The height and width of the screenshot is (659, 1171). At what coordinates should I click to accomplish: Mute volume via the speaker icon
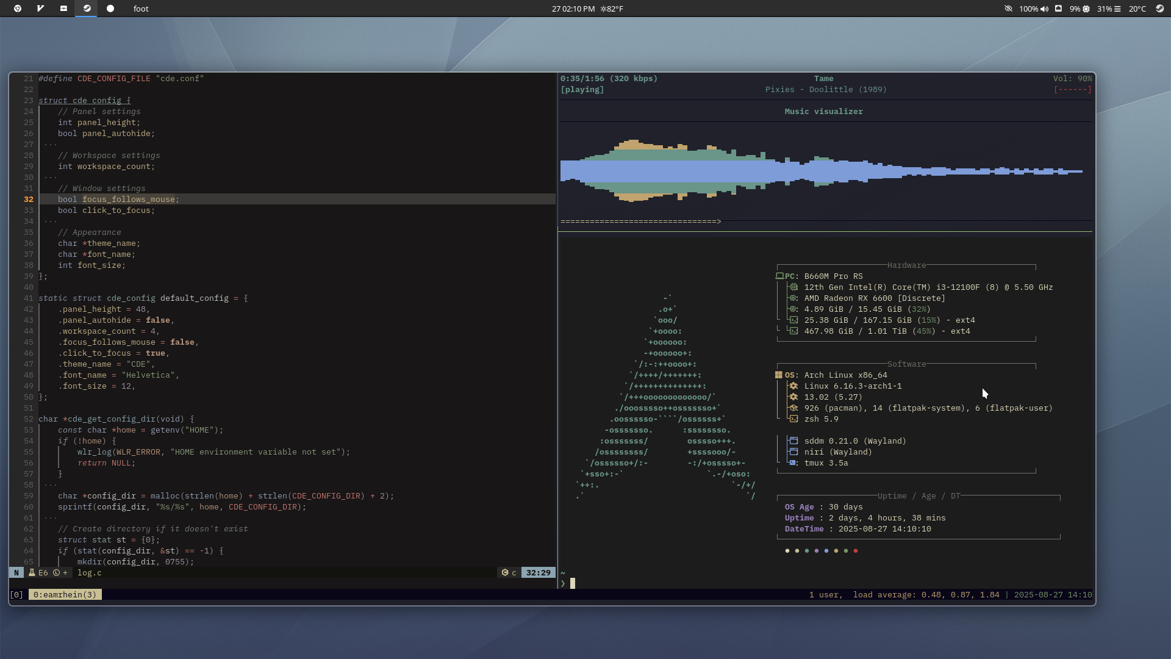1045,9
